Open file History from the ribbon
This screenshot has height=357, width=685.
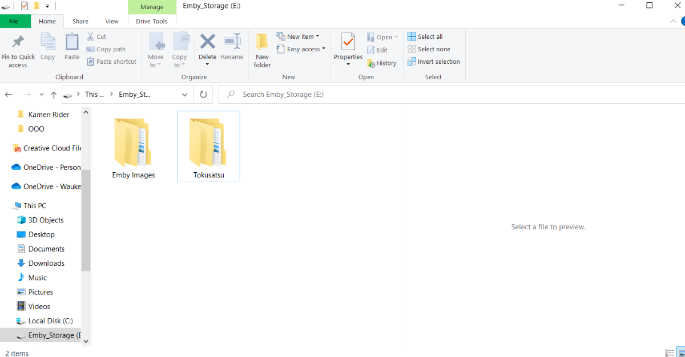381,63
